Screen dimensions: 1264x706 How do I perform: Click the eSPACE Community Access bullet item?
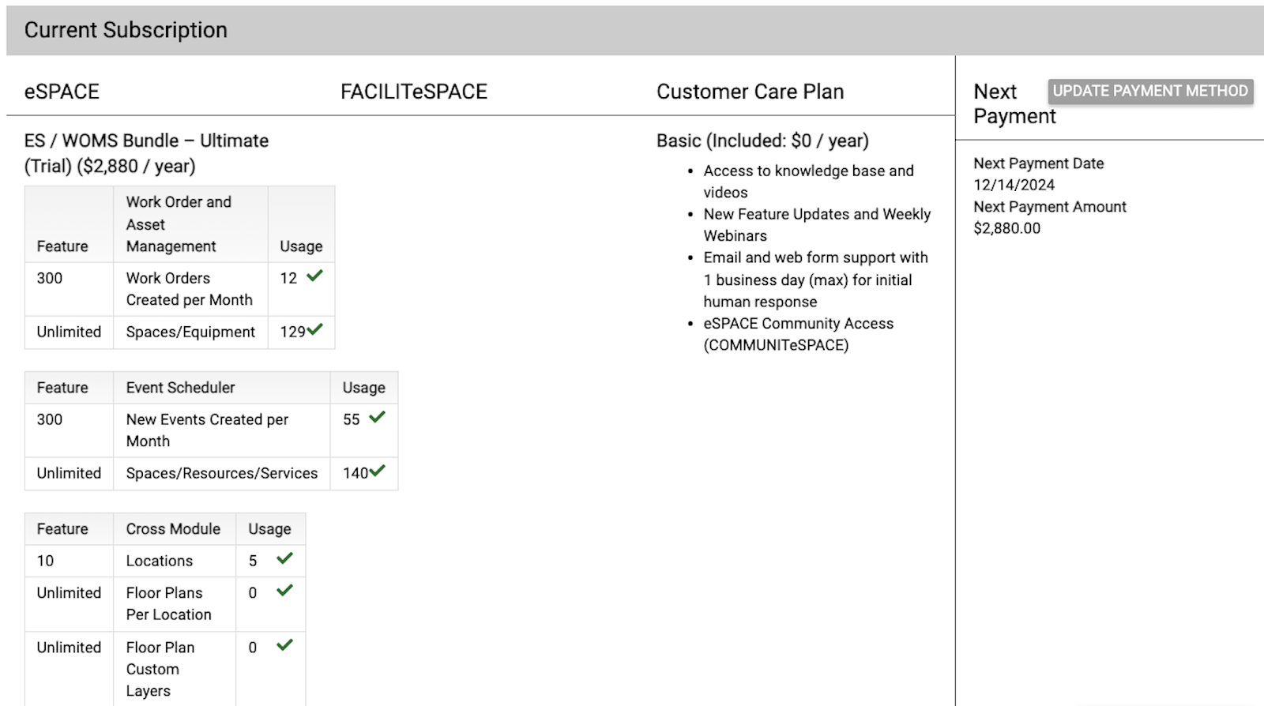(798, 334)
